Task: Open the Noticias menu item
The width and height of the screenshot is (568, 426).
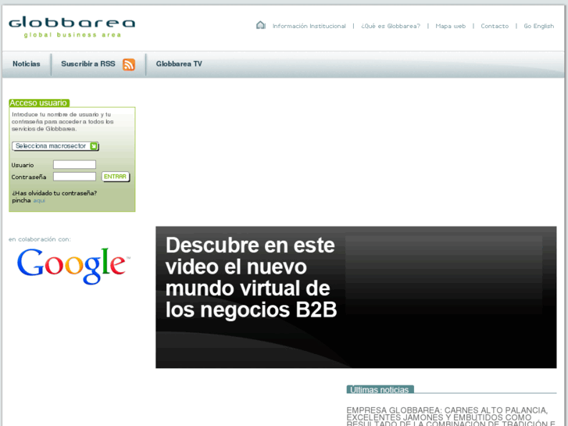Action: click(x=27, y=64)
